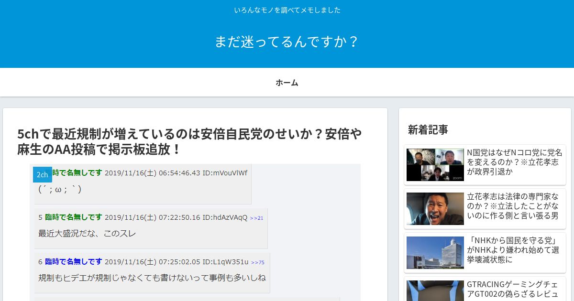Click the ID:L1qW351u text in post 6

(225, 262)
